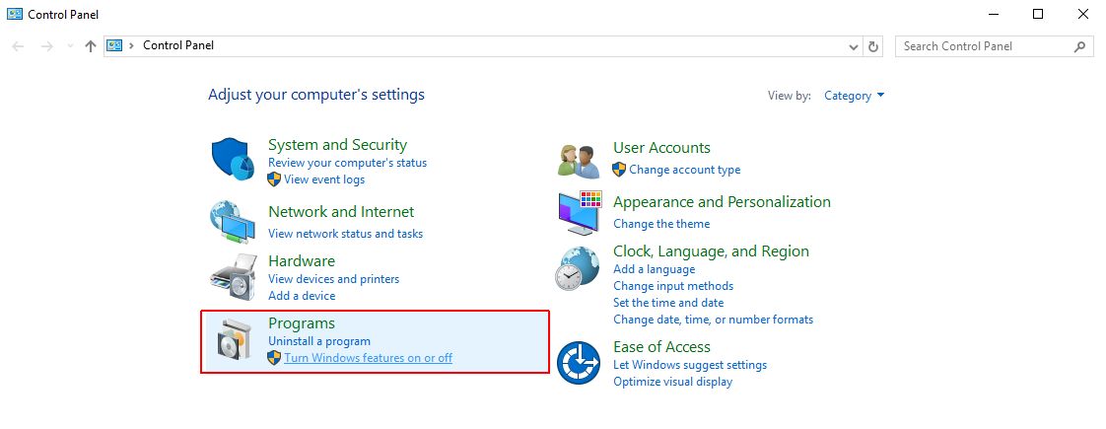Click the Hardware printer icon
Viewport: 1106px width, 429px height.
(233, 277)
